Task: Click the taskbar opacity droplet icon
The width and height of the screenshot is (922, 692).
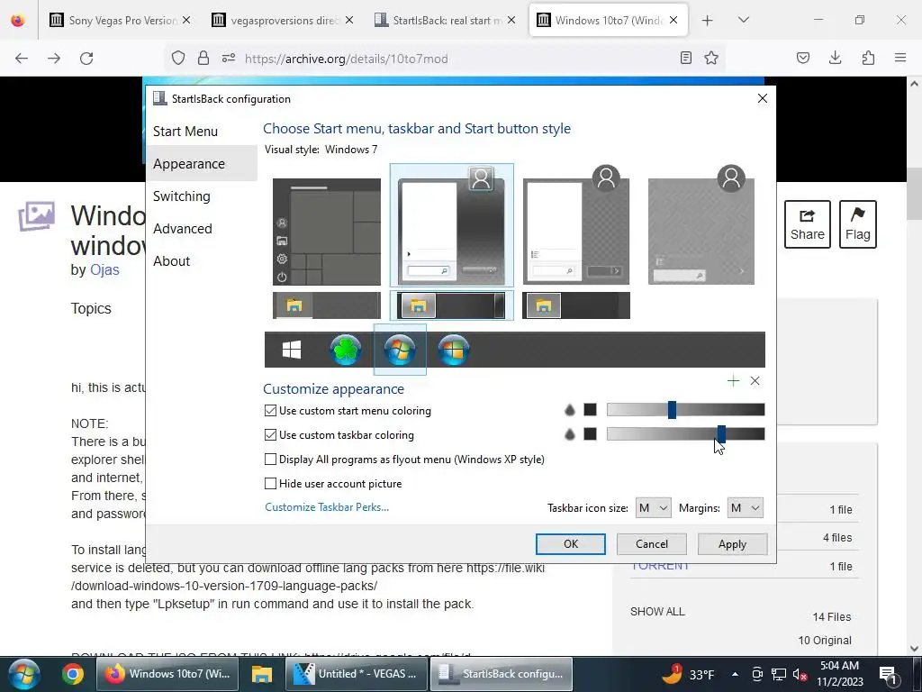Action: (570, 434)
